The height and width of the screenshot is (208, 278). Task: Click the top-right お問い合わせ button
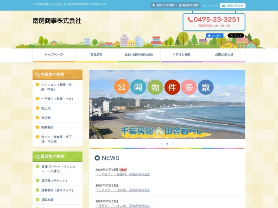tap(233, 6)
